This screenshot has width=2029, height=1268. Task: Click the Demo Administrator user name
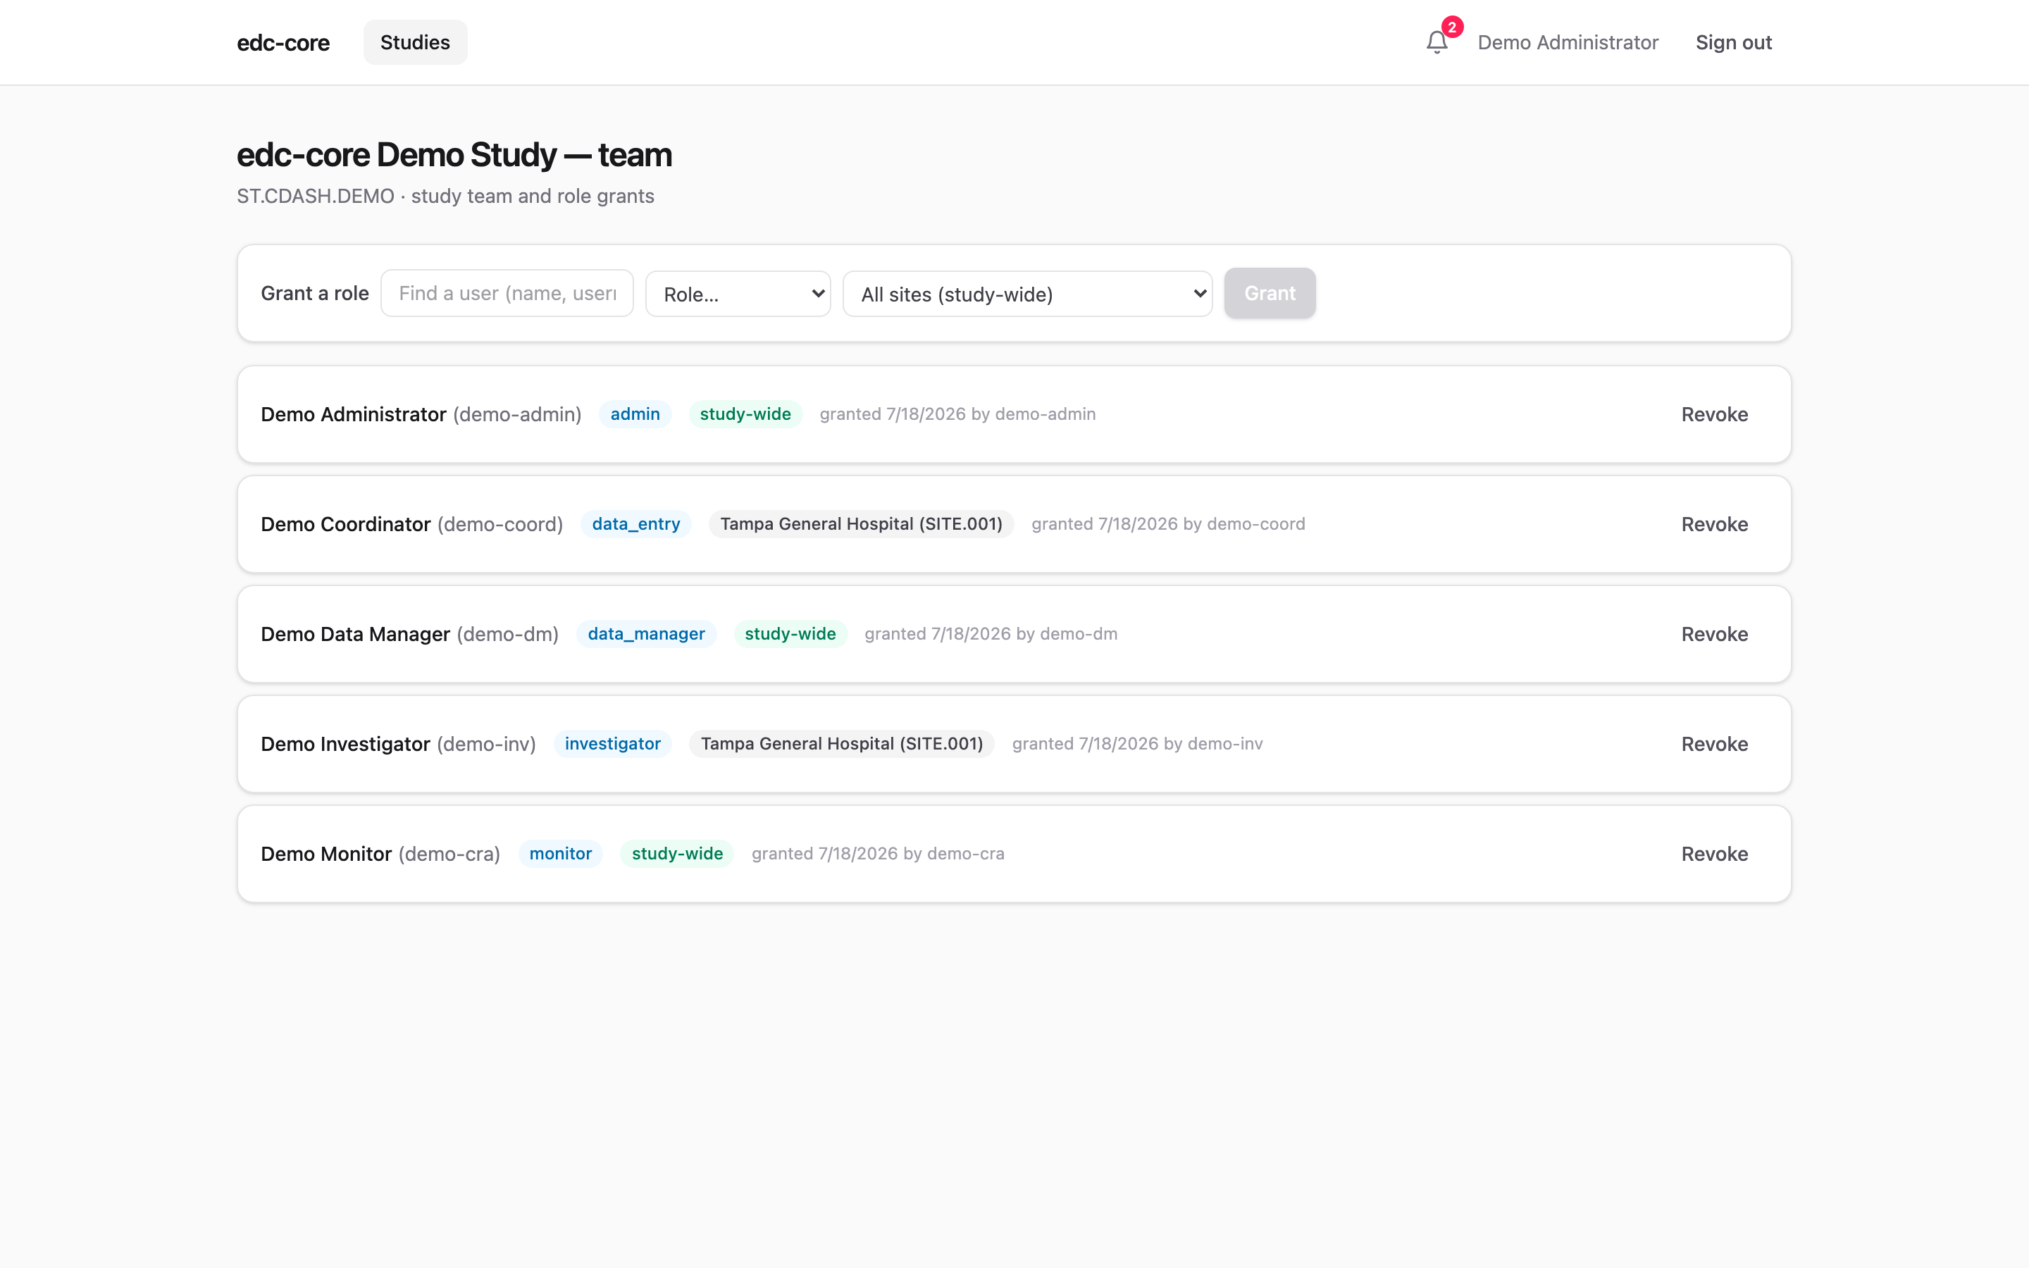(1567, 43)
